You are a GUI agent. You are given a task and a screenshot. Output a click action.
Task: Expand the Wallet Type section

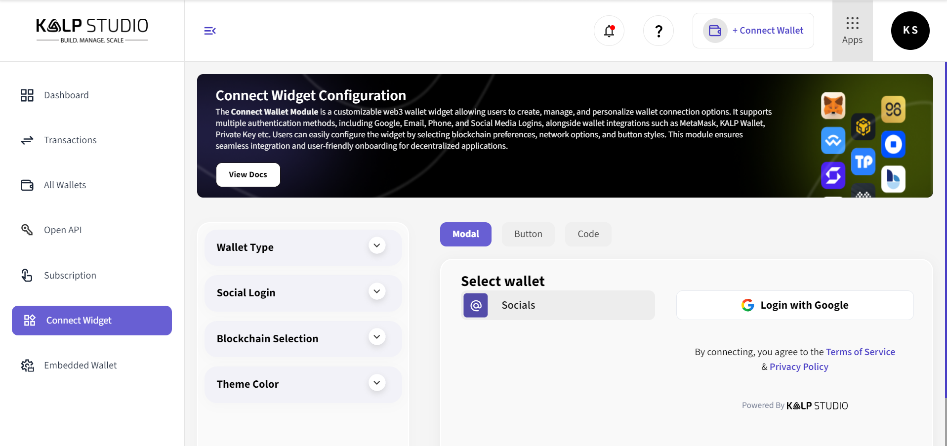pyautogui.click(x=377, y=246)
